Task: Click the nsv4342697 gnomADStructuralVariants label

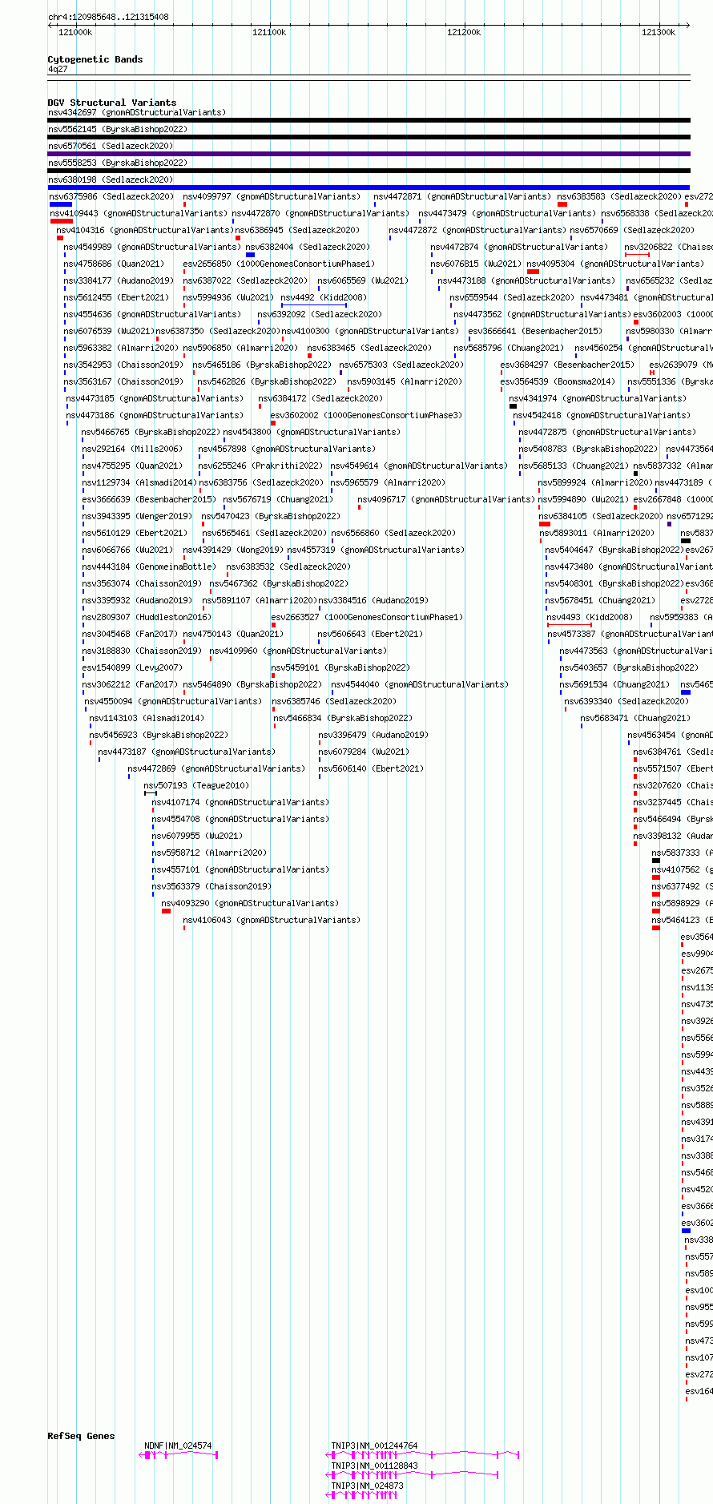Action: [x=137, y=112]
